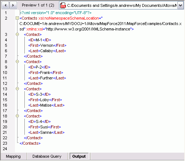Click the XML file icon in path box

point(63,5)
